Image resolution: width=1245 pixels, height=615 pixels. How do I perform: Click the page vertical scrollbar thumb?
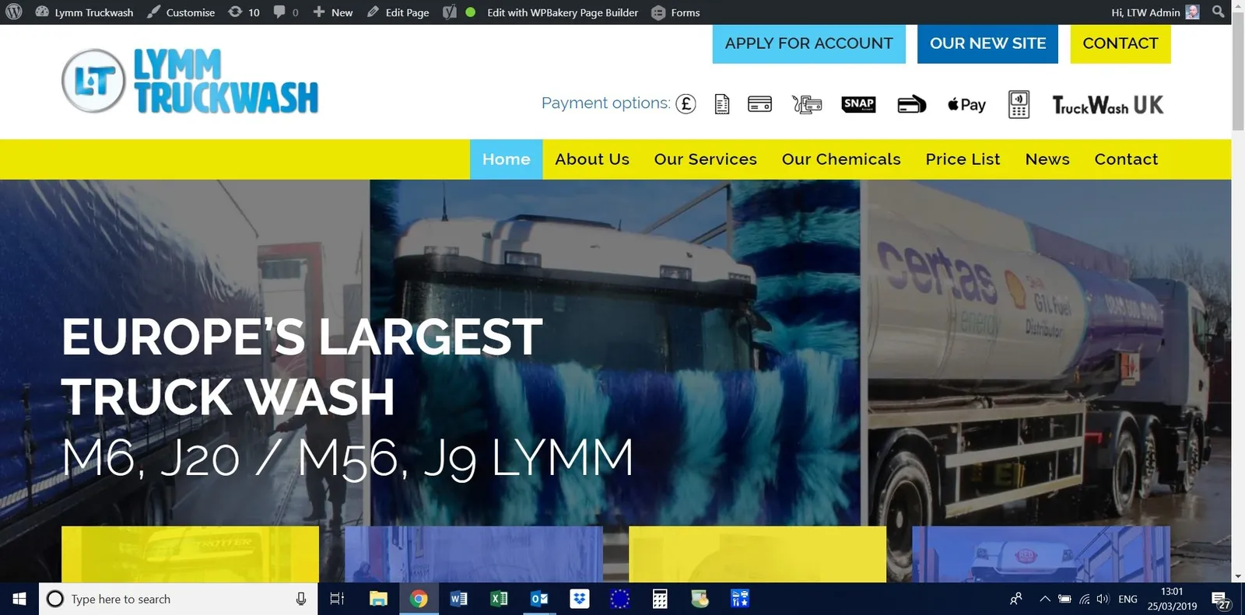click(x=1238, y=70)
